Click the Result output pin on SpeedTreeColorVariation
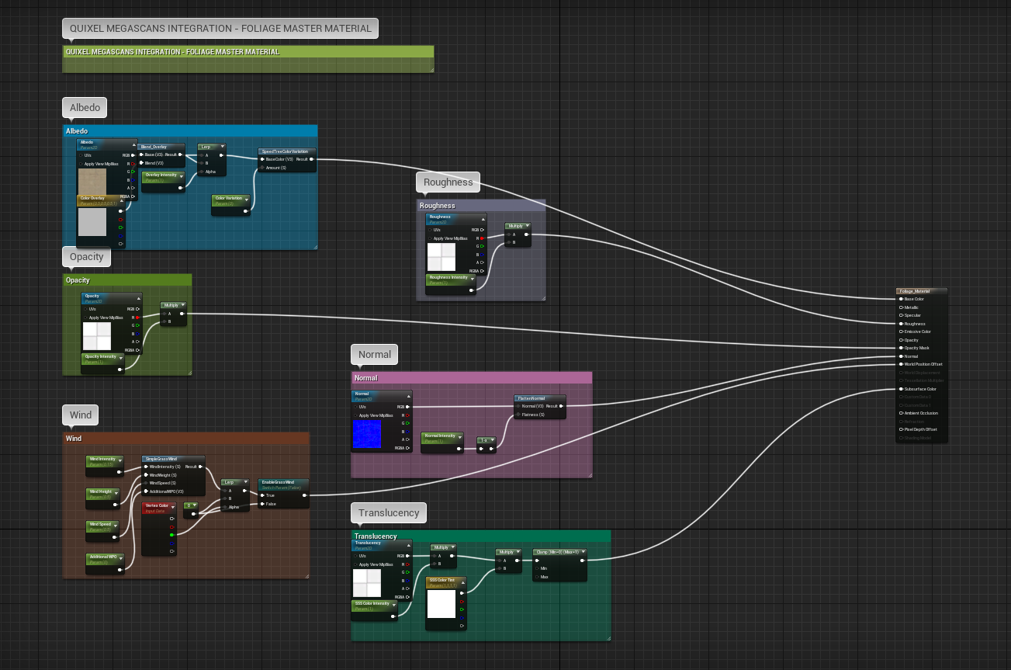The image size is (1011, 670). [x=312, y=159]
